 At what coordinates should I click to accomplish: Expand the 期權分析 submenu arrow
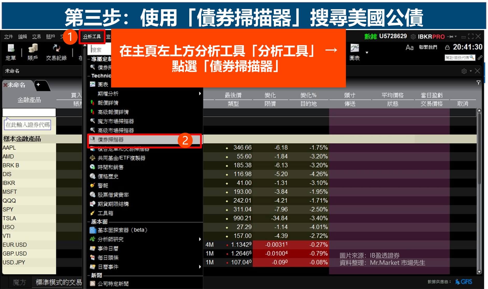tap(200, 94)
